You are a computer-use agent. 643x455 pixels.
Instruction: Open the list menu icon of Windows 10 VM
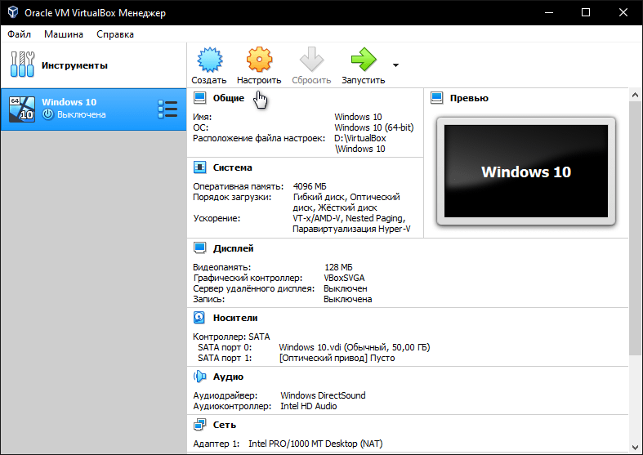167,109
